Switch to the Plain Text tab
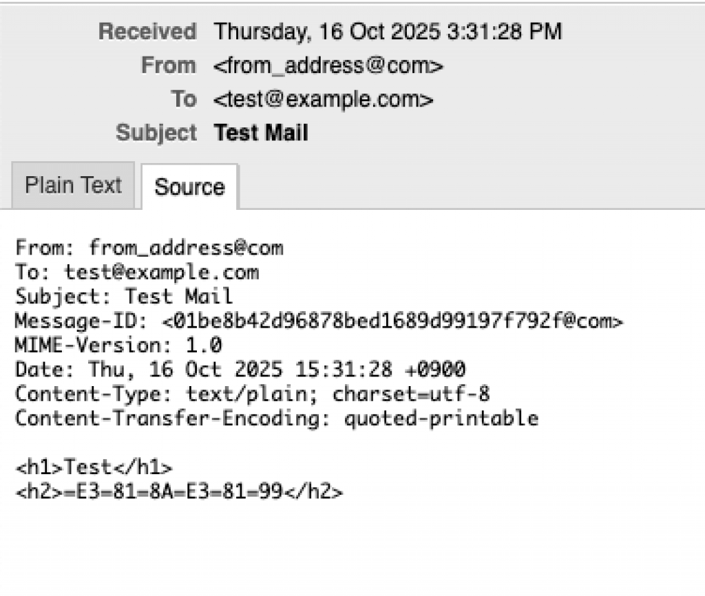 pos(73,185)
